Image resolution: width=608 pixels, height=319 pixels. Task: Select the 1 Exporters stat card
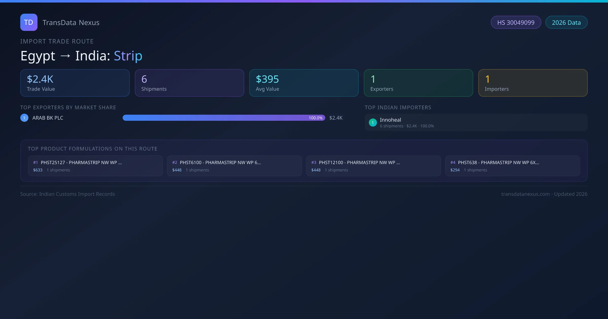pyautogui.click(x=419, y=83)
